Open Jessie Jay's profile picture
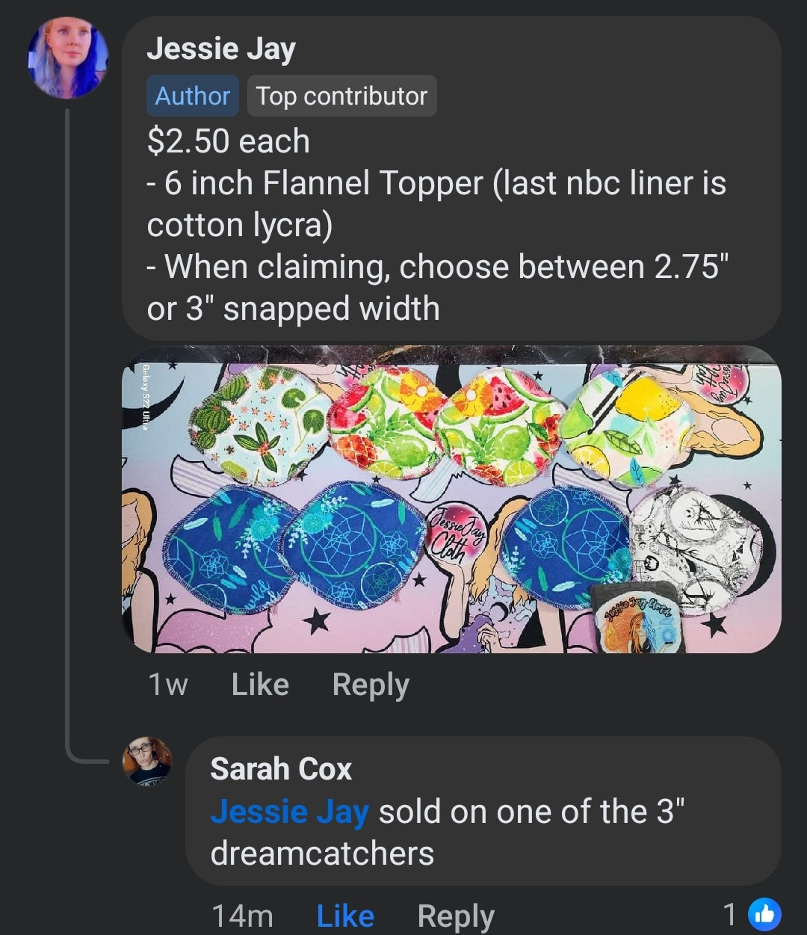Image resolution: width=807 pixels, height=935 pixels. 67,59
